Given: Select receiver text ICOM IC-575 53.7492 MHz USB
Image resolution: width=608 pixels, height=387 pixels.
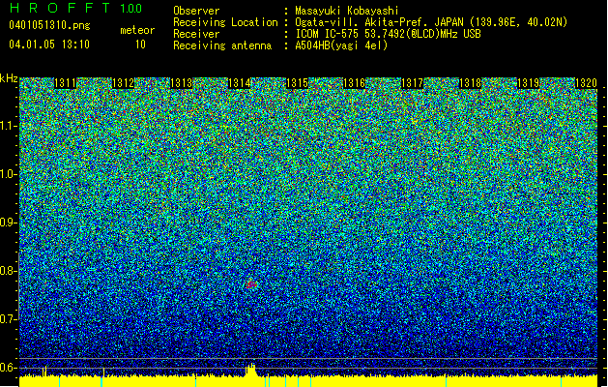Looking at the screenshot, I should (388, 34).
